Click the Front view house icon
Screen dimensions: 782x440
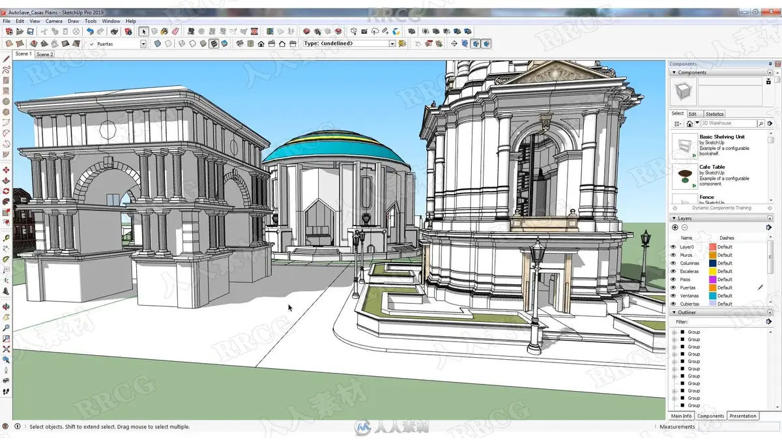click(261, 44)
